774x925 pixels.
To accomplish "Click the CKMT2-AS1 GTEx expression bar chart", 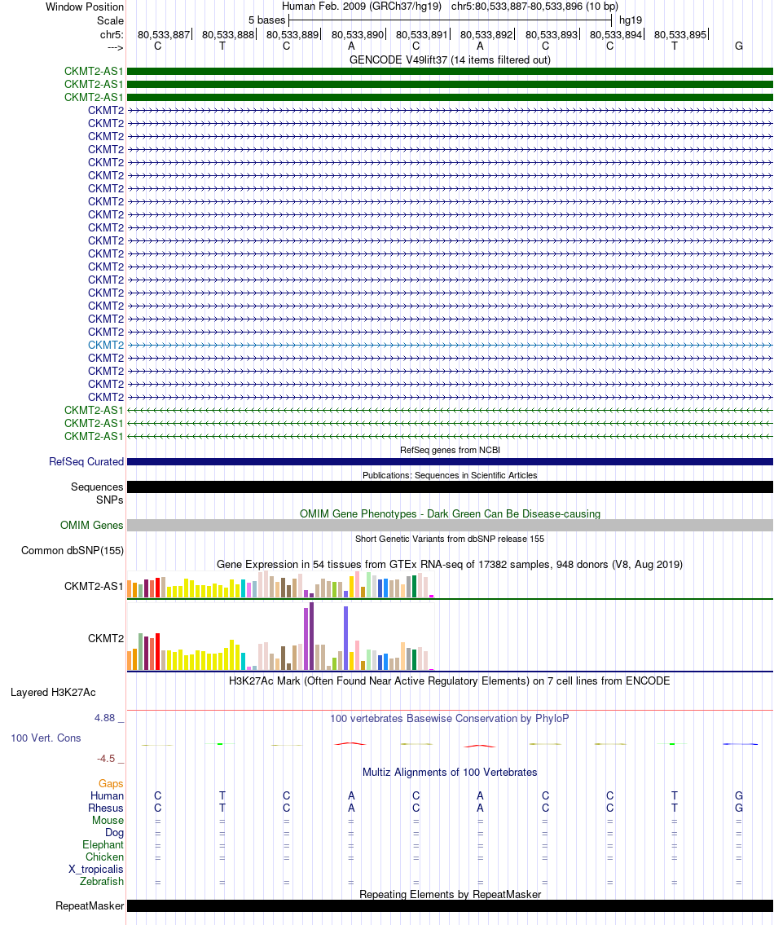I will (281, 585).
